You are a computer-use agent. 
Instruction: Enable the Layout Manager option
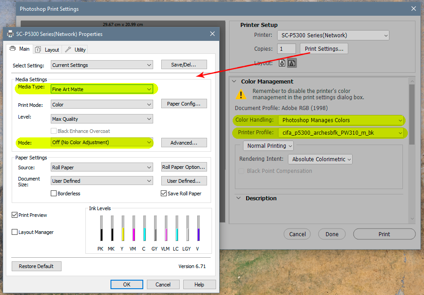(x=15, y=232)
